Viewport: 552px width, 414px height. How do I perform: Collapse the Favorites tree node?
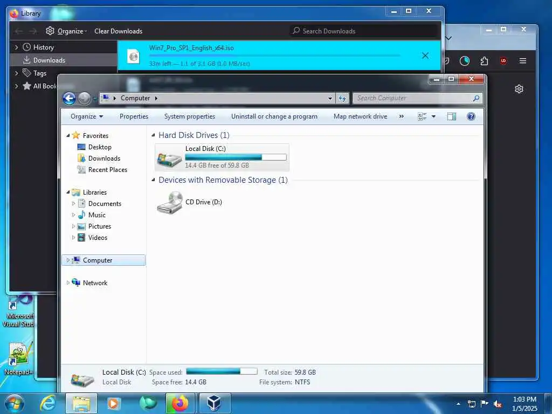[x=68, y=135]
